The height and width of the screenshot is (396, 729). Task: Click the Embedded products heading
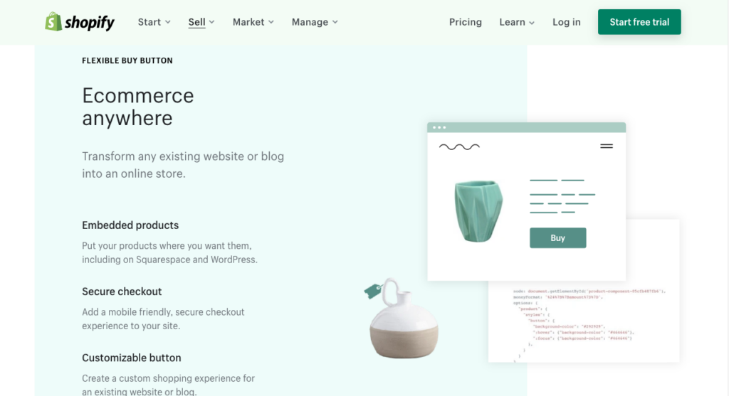130,225
